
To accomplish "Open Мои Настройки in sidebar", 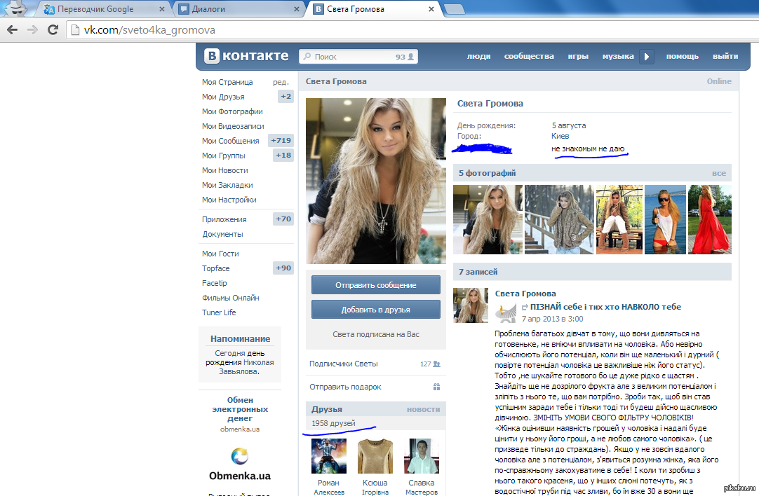I will click(x=229, y=200).
